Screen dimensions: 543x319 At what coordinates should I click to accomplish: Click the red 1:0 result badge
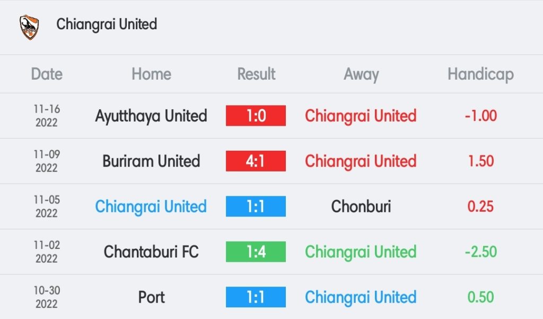(x=256, y=116)
